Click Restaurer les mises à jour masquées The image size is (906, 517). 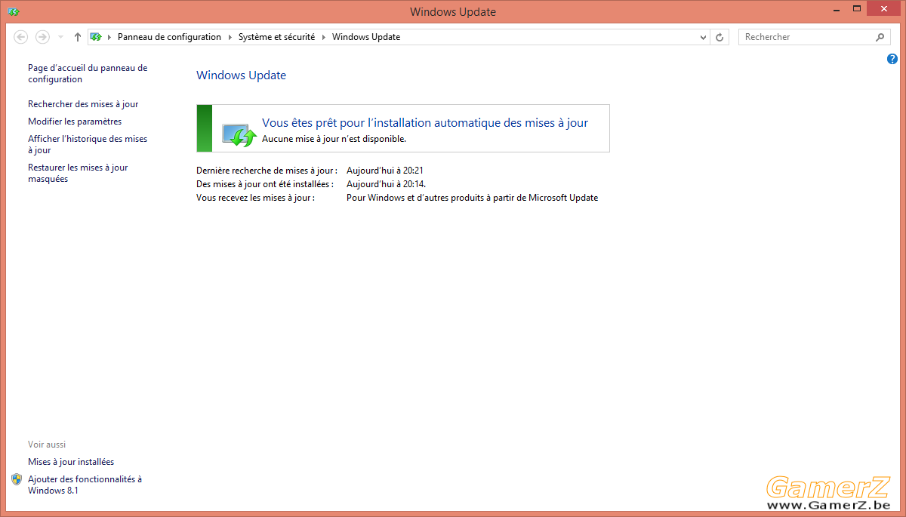[x=78, y=174]
